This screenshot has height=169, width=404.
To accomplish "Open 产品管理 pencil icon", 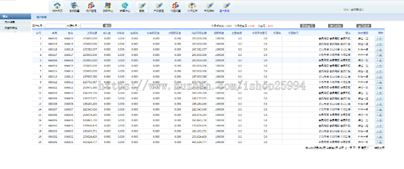I will [159, 5].
